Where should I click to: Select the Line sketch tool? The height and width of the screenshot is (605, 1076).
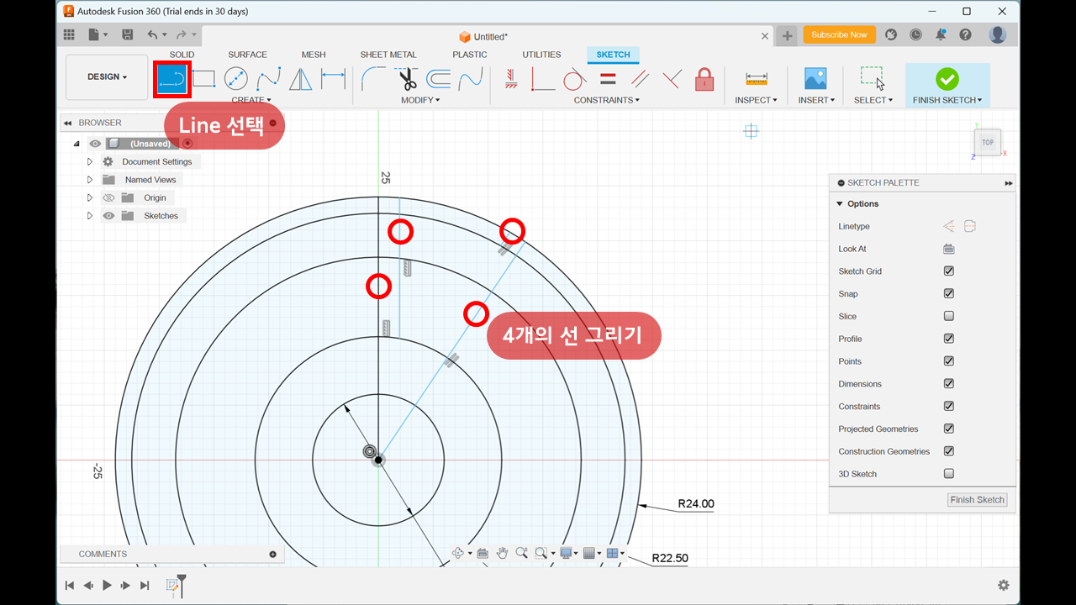click(172, 79)
